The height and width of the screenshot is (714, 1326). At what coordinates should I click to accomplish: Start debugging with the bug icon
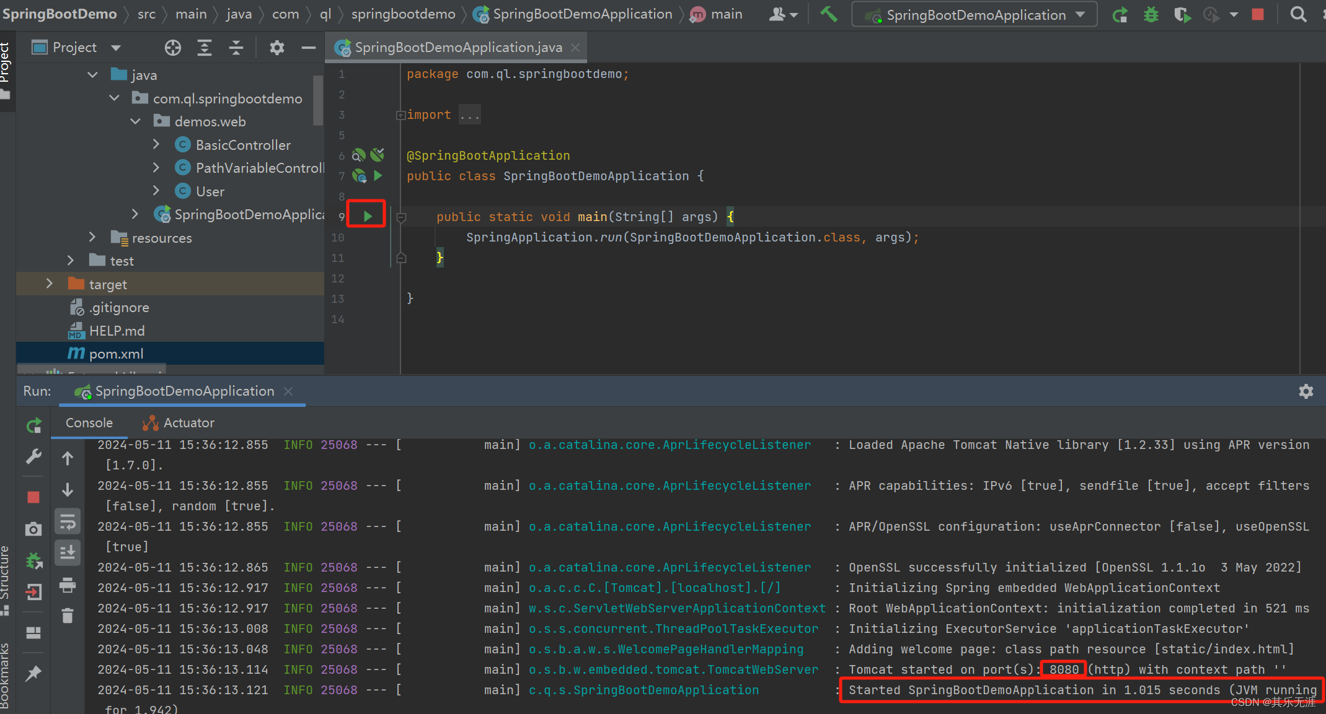click(x=1151, y=14)
